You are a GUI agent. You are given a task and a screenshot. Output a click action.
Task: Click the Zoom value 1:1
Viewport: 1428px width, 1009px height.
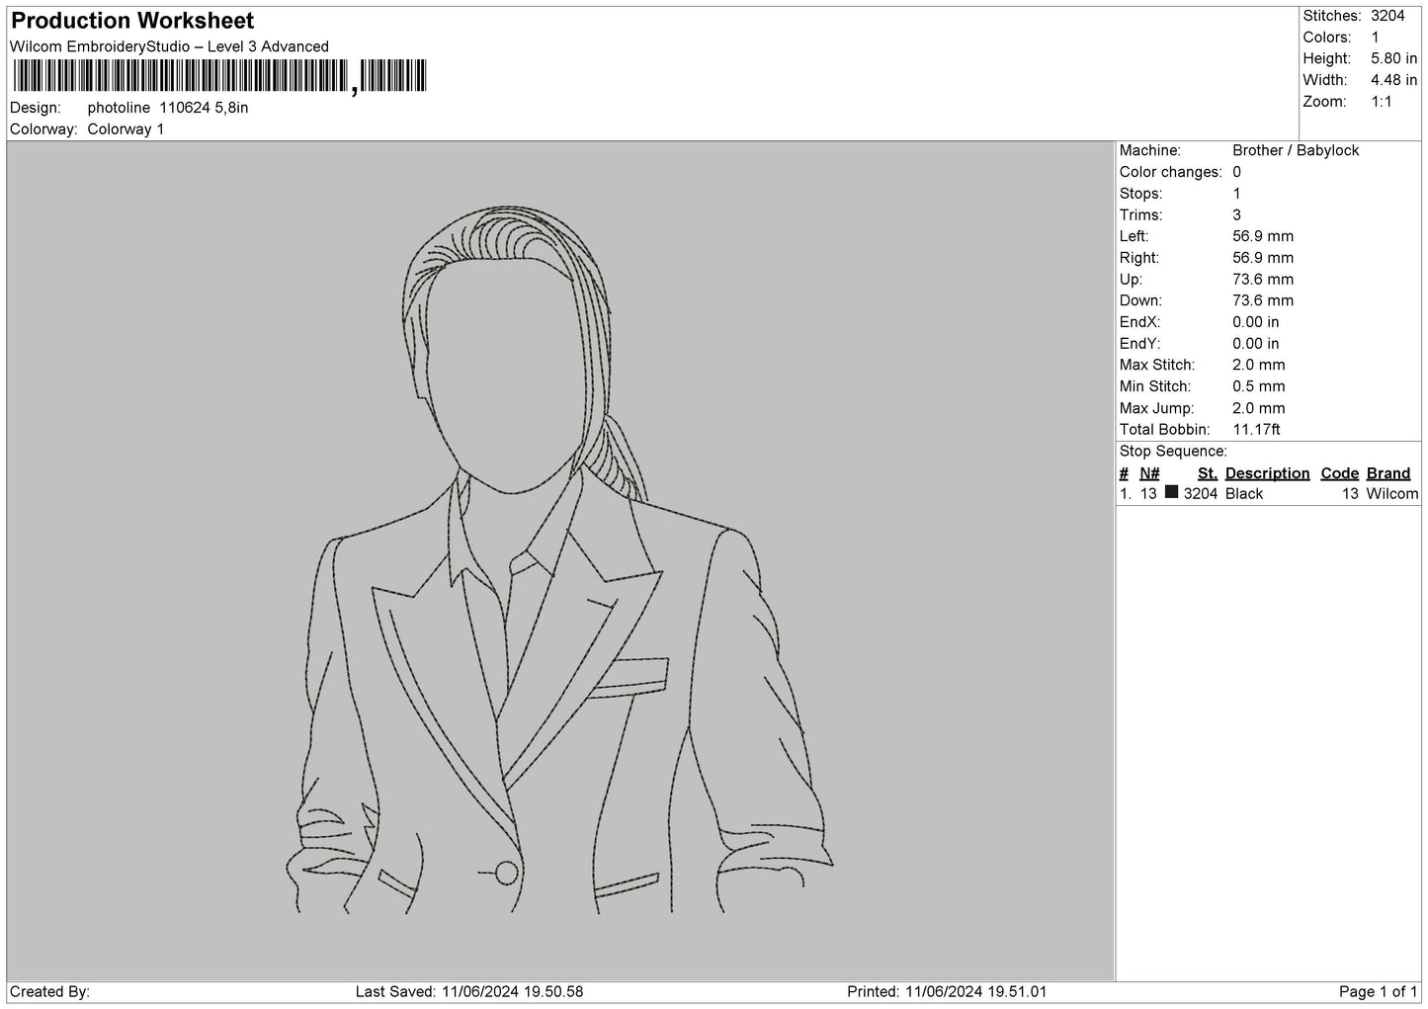click(1382, 102)
